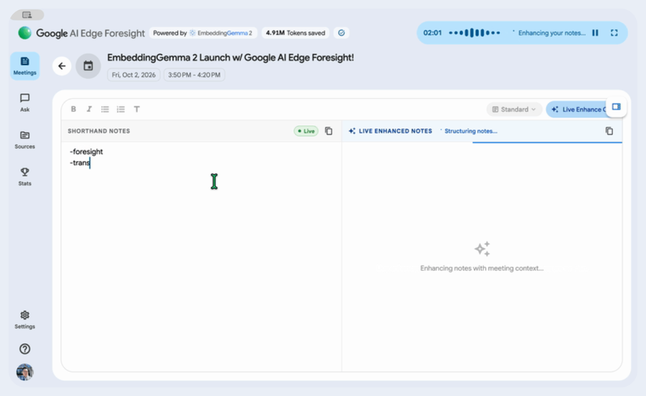Go back with the left arrow button
This screenshot has height=396, width=646.
62,66
